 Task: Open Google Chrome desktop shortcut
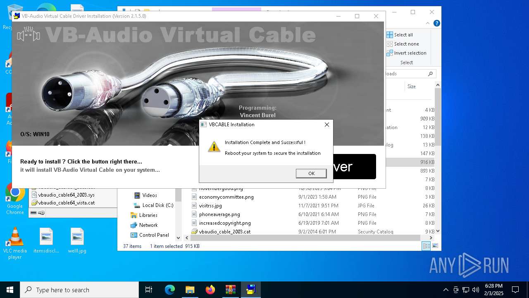point(15,199)
